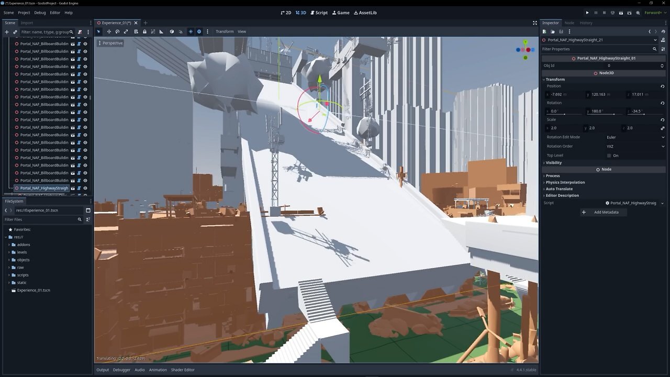670x377 pixels.
Task: Open the Script property dropdown arrow
Action: (x=662, y=203)
